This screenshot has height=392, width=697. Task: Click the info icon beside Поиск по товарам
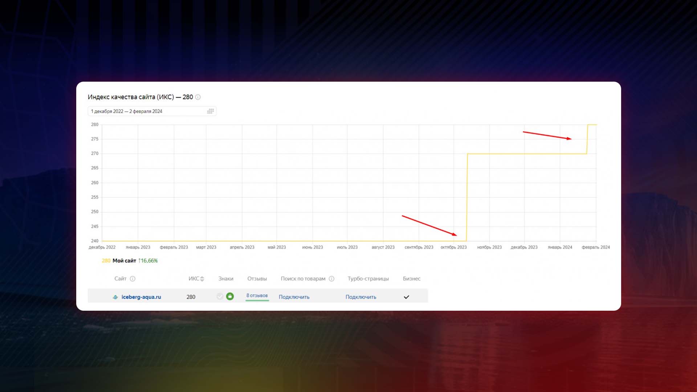(x=331, y=279)
